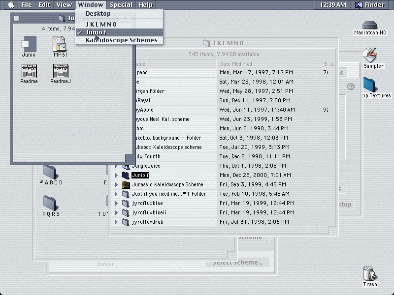This screenshot has width=394, height=295.
Task: Choose Desktop from the Window menu
Action: point(119,14)
